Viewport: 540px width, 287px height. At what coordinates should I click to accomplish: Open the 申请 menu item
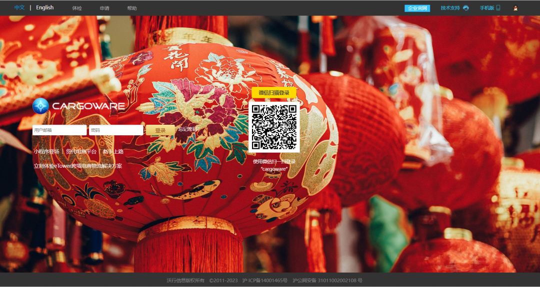pos(104,8)
